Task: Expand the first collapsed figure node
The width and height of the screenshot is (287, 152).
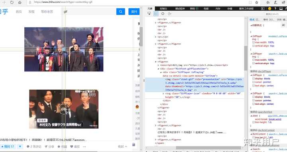Action: (x=156, y=23)
